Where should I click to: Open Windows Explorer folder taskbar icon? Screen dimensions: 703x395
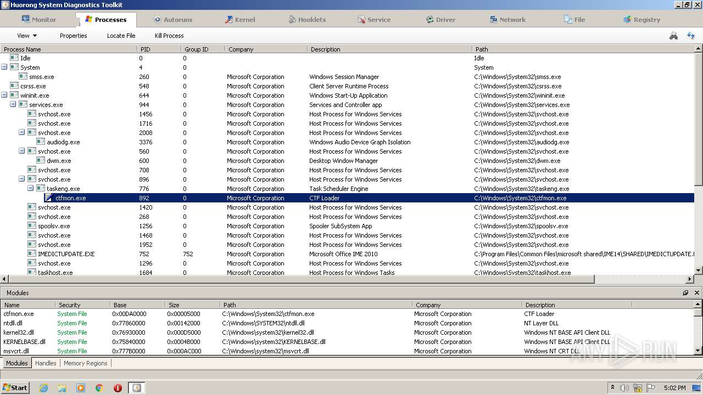62,388
